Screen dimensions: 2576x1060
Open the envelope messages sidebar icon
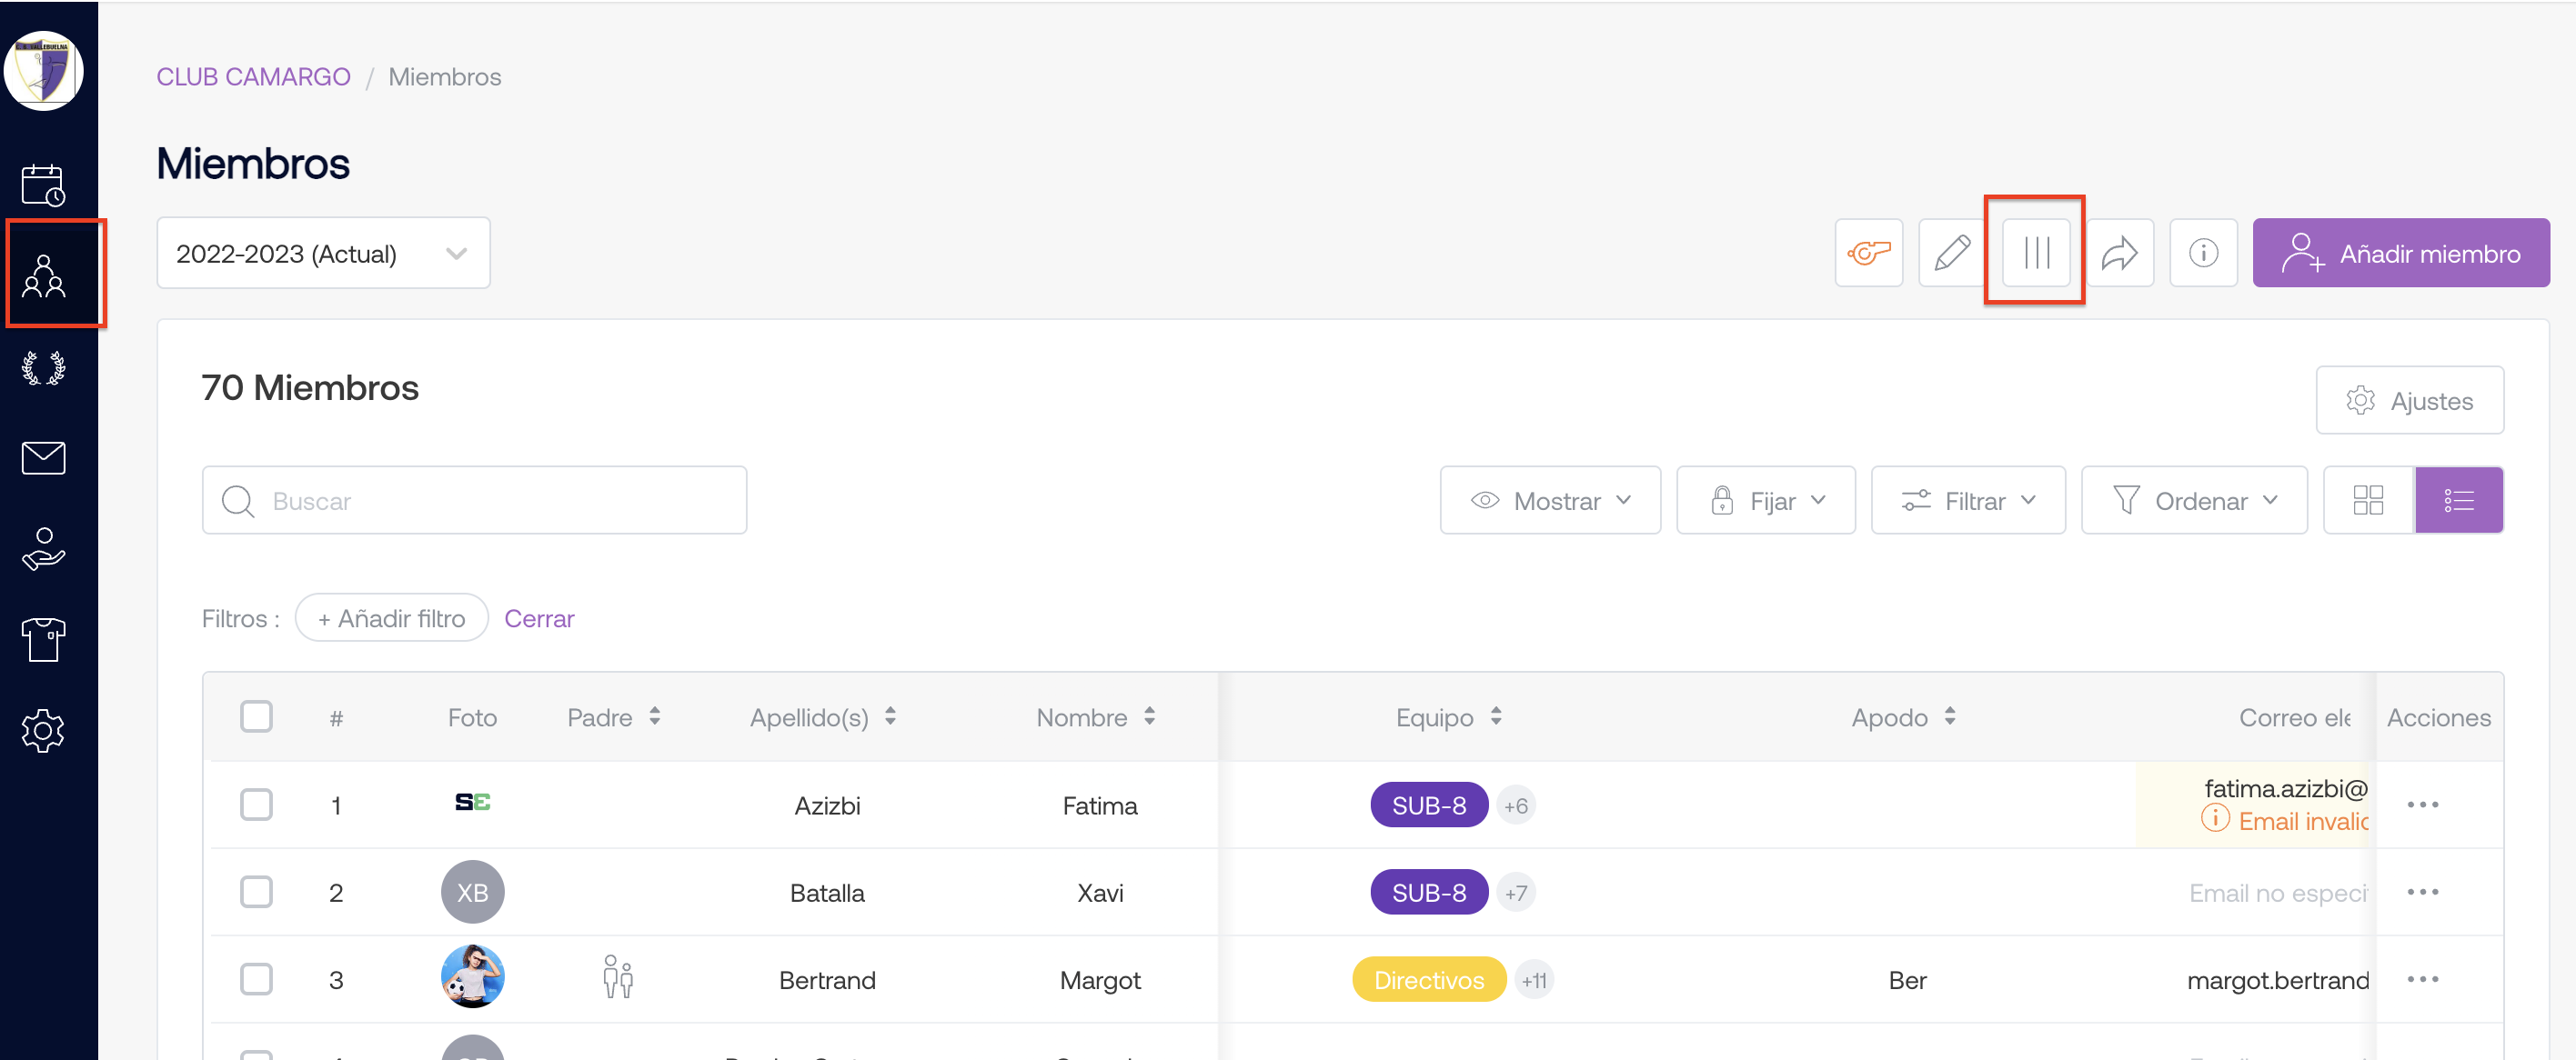click(x=44, y=457)
